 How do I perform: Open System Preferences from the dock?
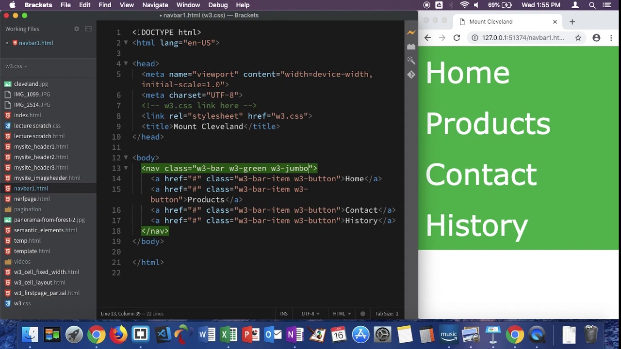pos(383,334)
